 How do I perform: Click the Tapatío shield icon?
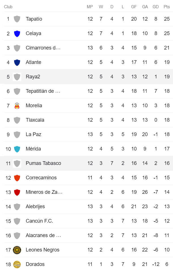click(17, 19)
